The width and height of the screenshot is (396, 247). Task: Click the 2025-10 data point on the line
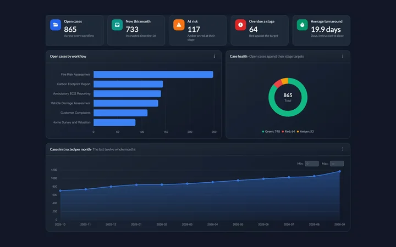coord(60,191)
